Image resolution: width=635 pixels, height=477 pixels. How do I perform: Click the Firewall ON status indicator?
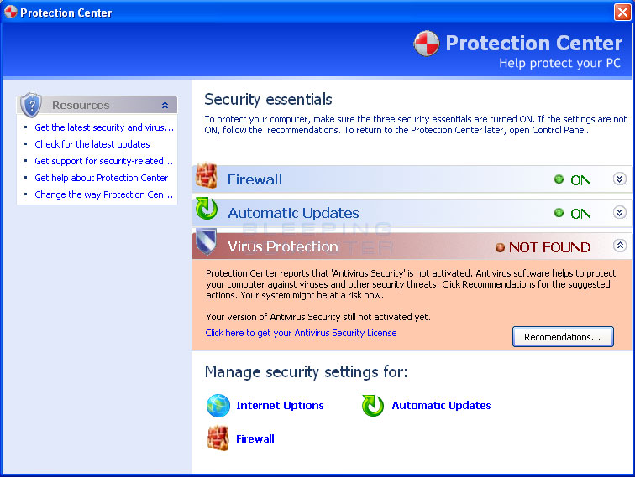(x=573, y=180)
